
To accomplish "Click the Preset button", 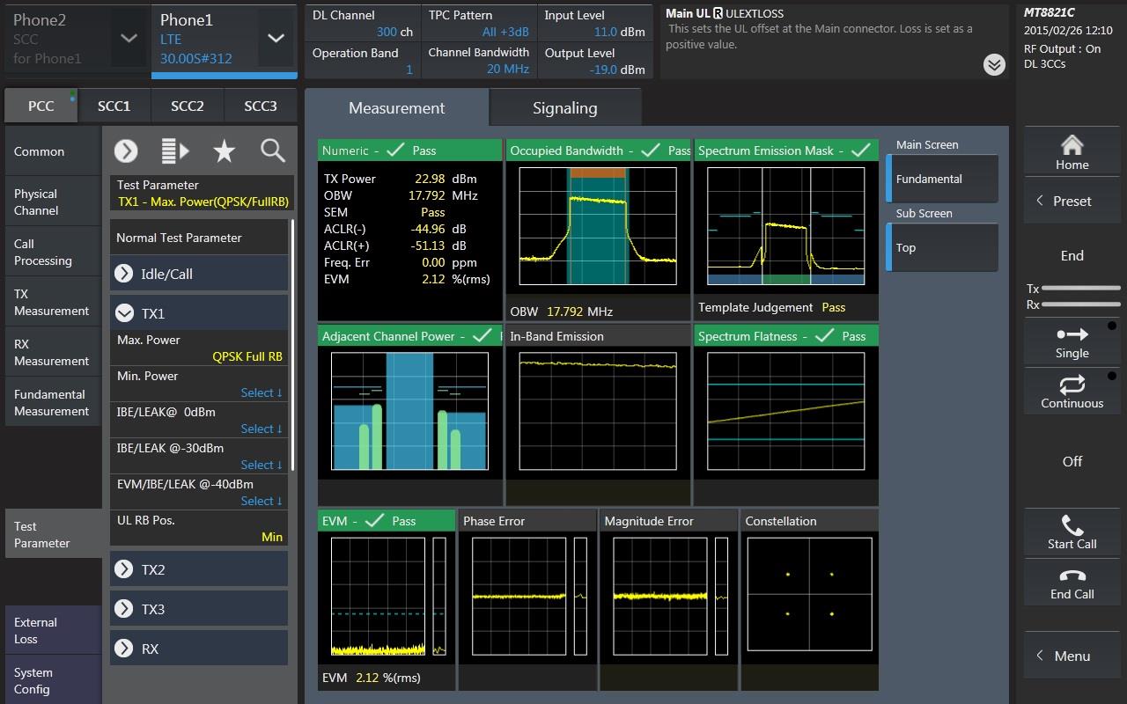I will (x=1072, y=201).
